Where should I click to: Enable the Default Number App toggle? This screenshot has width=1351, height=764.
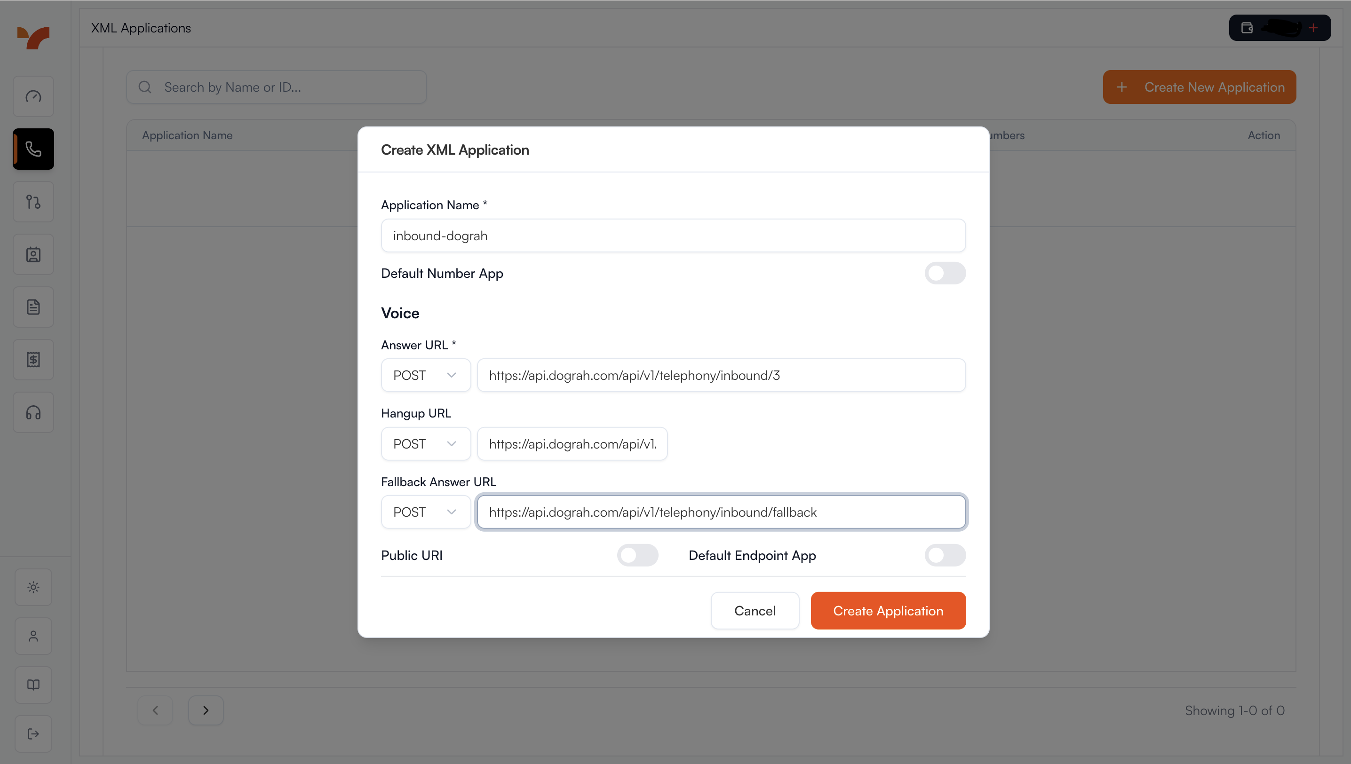(x=946, y=273)
